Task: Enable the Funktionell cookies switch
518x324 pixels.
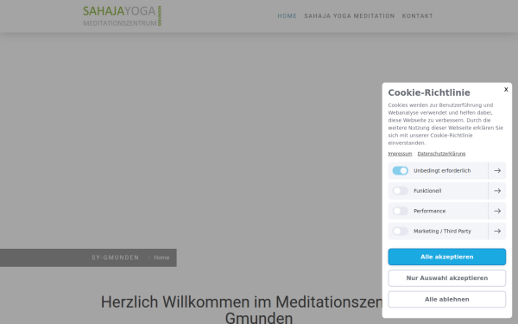Action: point(400,191)
